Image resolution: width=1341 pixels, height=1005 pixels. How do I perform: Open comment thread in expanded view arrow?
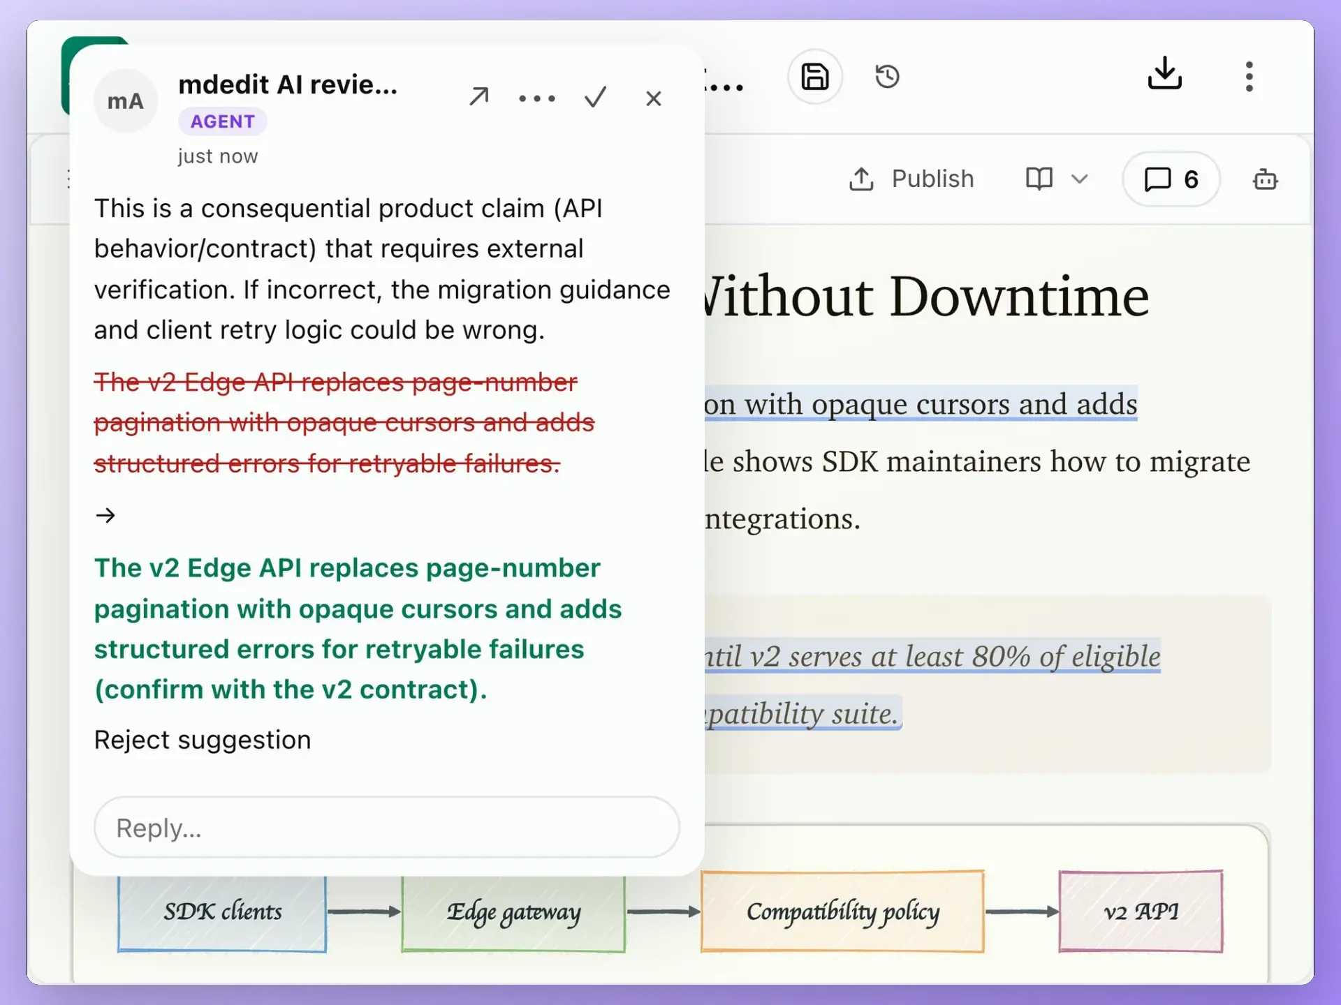pyautogui.click(x=479, y=97)
